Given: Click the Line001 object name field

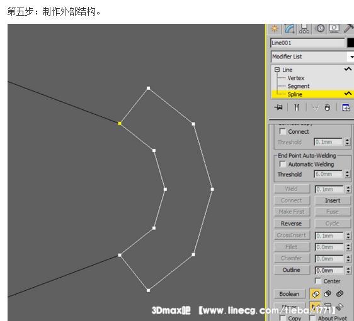Looking at the screenshot, I should [307, 43].
